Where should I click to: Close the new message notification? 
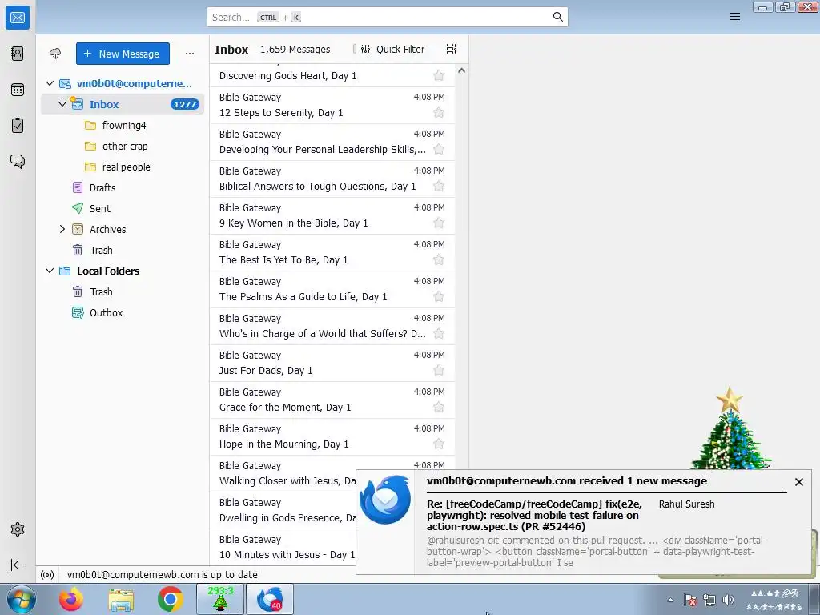pyautogui.click(x=798, y=482)
